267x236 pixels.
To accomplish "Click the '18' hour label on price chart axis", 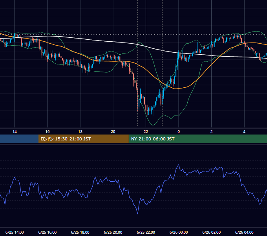I will click(80, 132).
